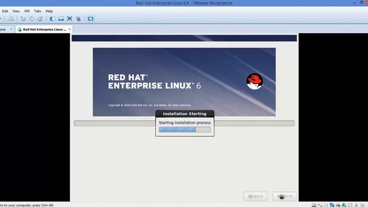Revert the virtual machine to its snapshot
The width and height of the screenshot is (368, 207).
coord(32,18)
